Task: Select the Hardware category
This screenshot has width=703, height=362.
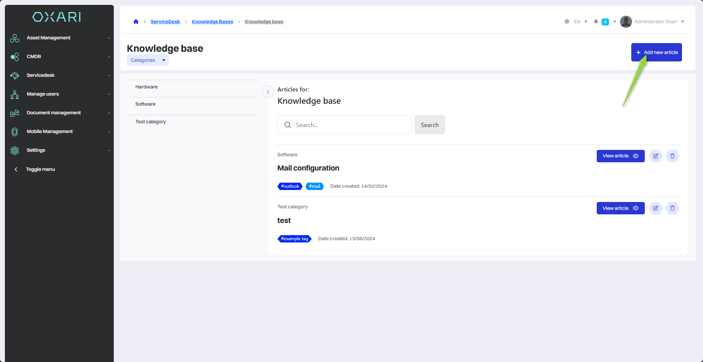Action: [146, 87]
